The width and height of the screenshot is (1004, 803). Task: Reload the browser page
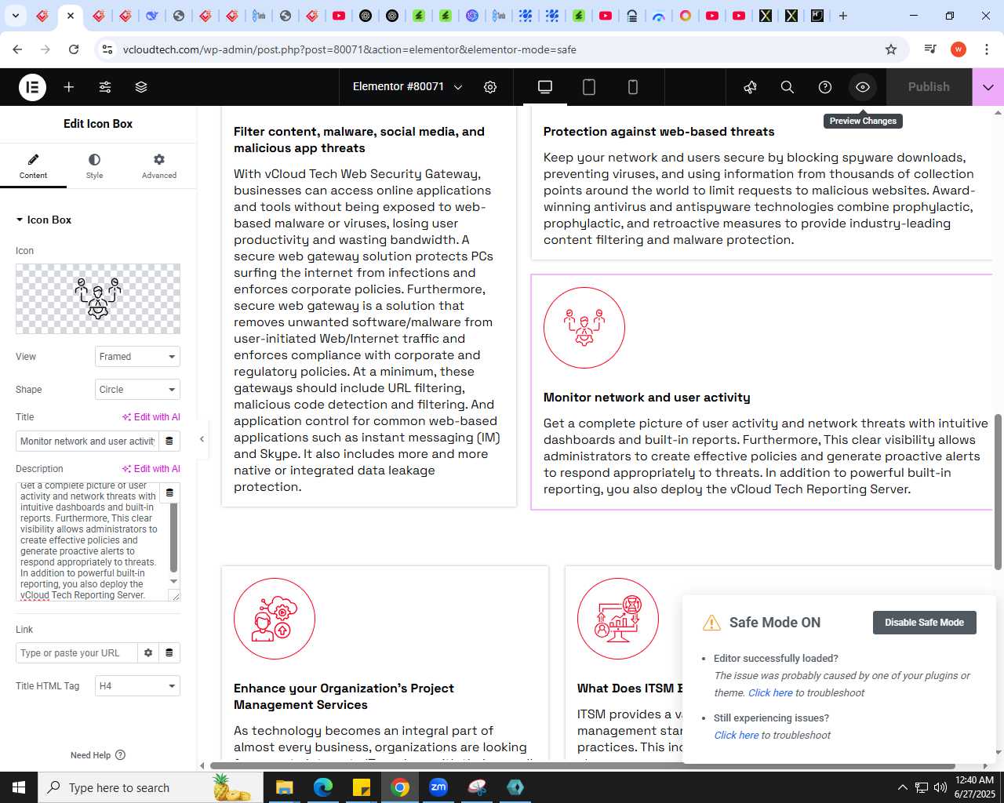pos(74,49)
